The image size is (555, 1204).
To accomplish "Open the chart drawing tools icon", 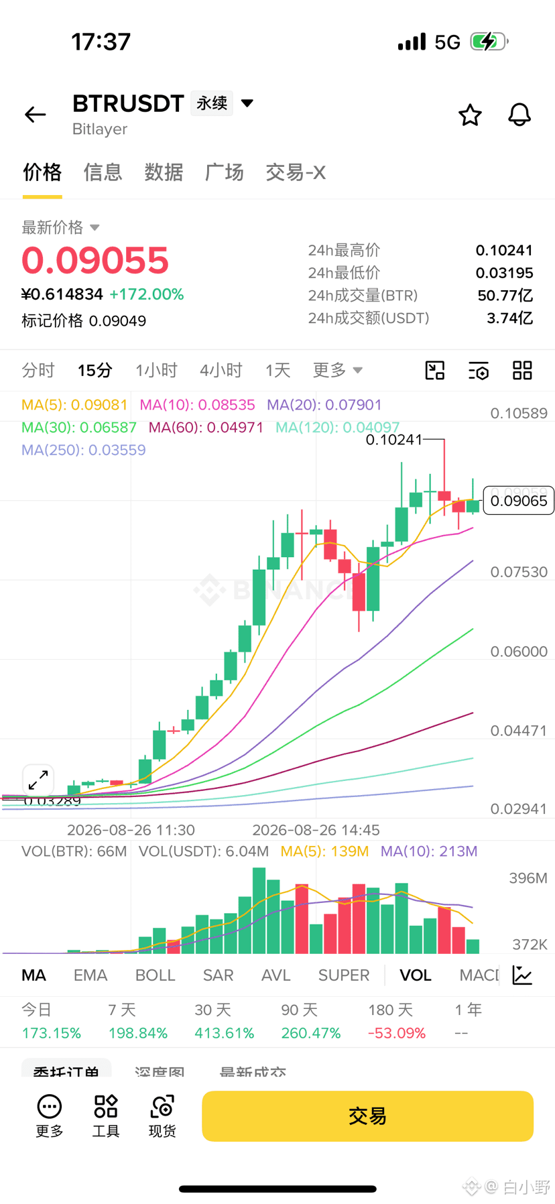I will click(435, 370).
